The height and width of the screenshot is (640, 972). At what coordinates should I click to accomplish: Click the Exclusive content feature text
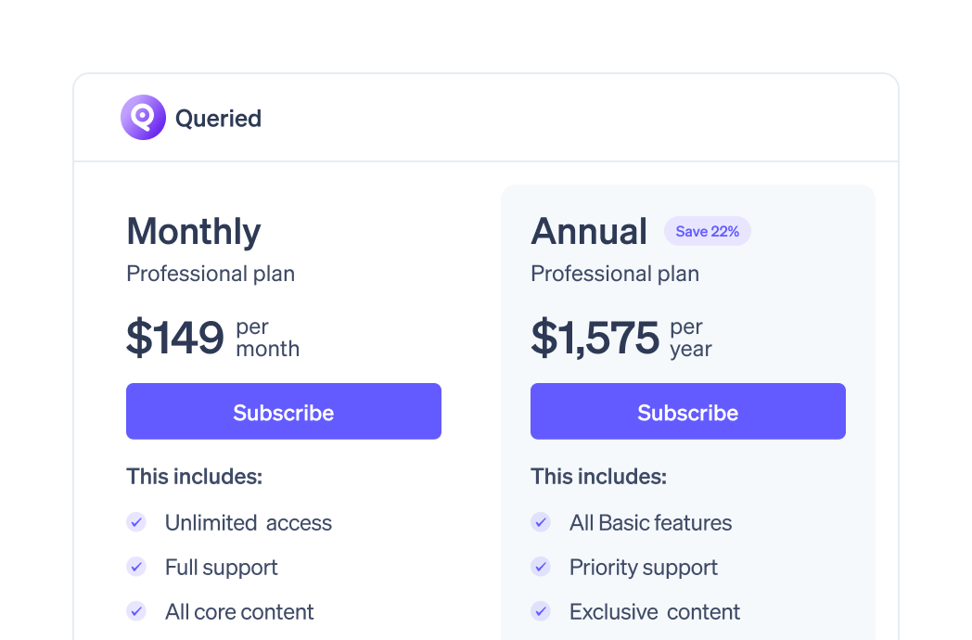coord(655,612)
